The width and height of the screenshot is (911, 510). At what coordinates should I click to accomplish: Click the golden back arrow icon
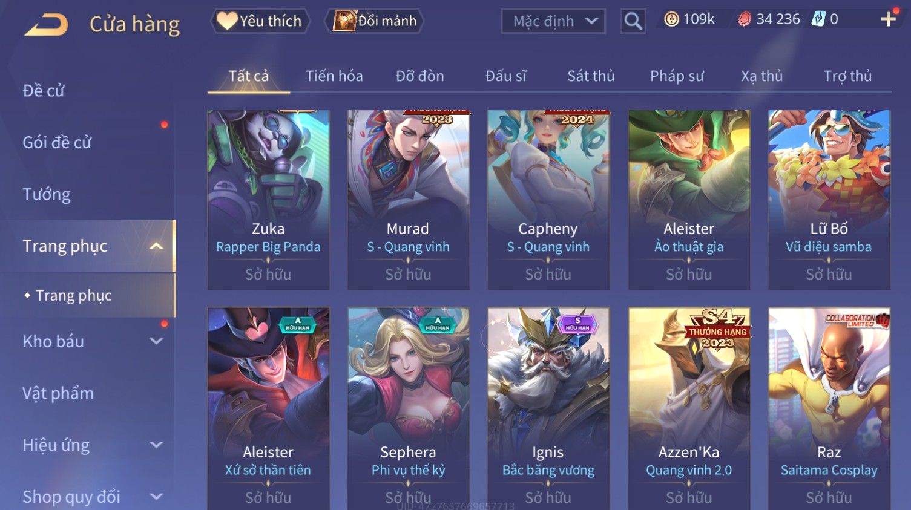pyautogui.click(x=46, y=25)
